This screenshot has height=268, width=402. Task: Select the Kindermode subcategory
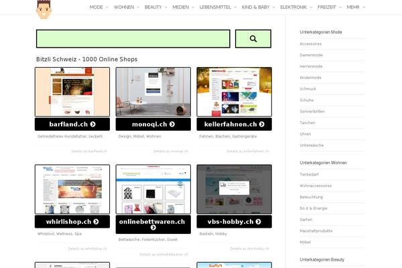tap(310, 78)
